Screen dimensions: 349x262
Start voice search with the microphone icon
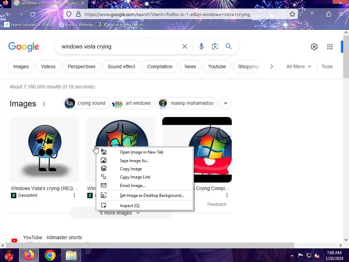[x=201, y=46]
